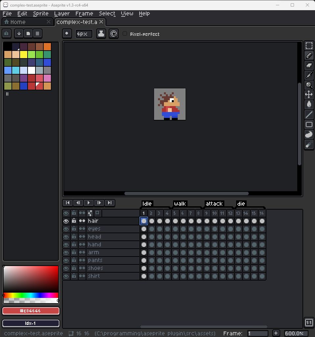This screenshot has height=337, width=315.
Task: Select the Rectangular Marquee tool
Action: pos(309,46)
